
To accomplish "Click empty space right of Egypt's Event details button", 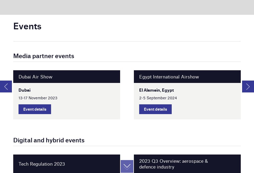I will tap(205, 109).
